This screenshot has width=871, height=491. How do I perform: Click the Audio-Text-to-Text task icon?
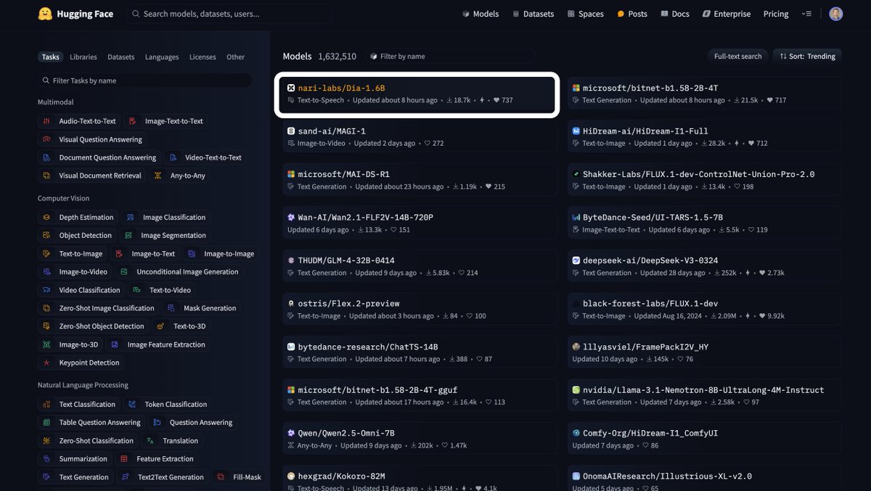pos(46,121)
